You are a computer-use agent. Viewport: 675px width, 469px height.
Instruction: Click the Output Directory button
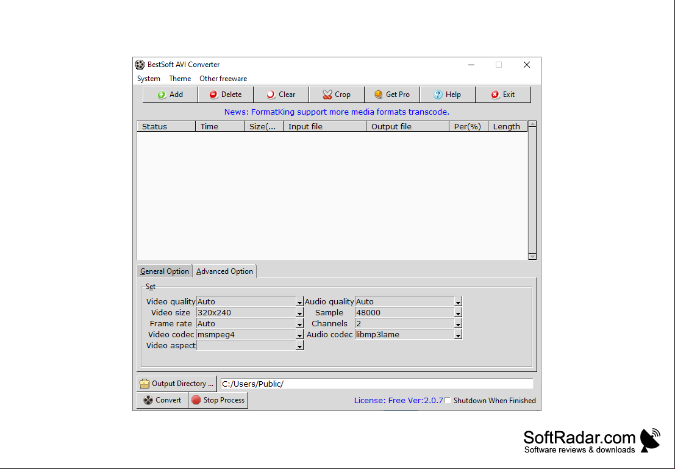click(x=176, y=383)
